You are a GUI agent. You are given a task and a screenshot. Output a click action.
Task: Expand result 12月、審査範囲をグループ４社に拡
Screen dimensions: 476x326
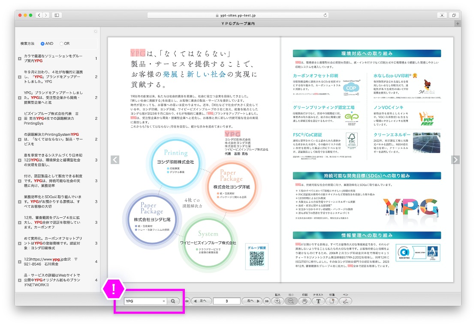pos(19,222)
